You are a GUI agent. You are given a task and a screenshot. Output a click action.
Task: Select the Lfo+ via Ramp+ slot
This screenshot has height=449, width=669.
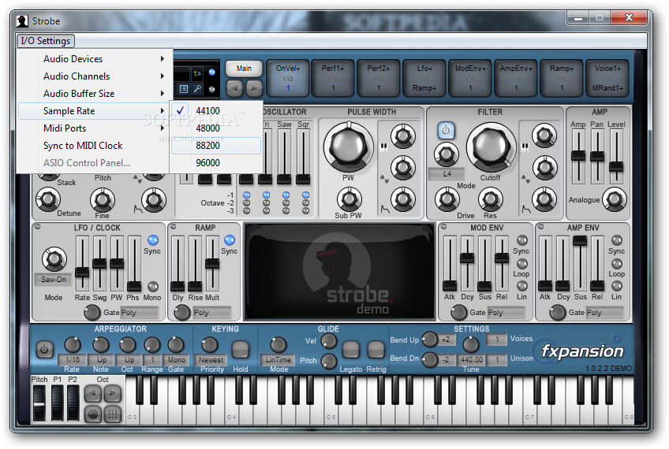click(x=424, y=78)
